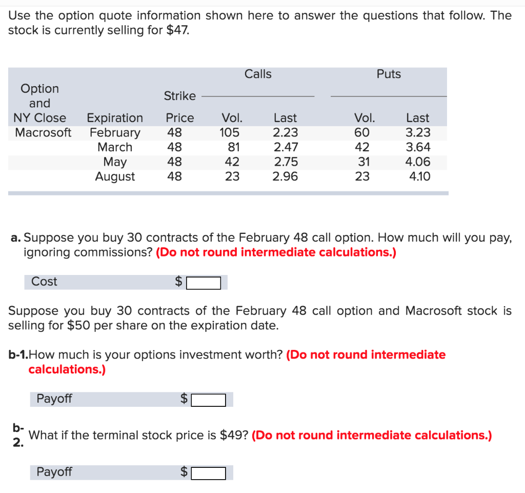525x493 pixels.
Task: Click the dollar sign beside the Cost field
Action: [178, 282]
